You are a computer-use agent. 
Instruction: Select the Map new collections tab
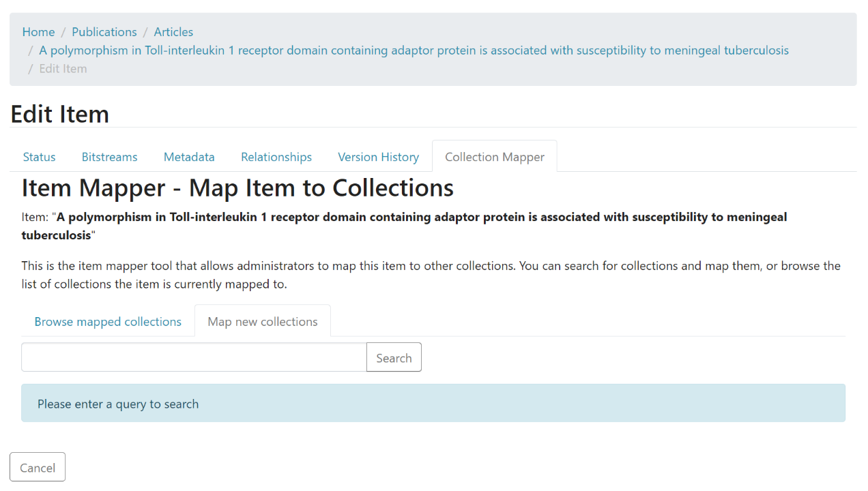point(263,322)
